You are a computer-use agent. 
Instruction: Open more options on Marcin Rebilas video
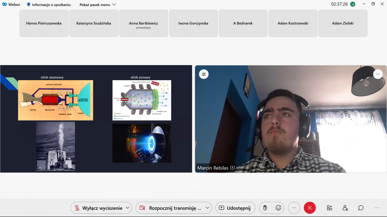tap(378, 74)
